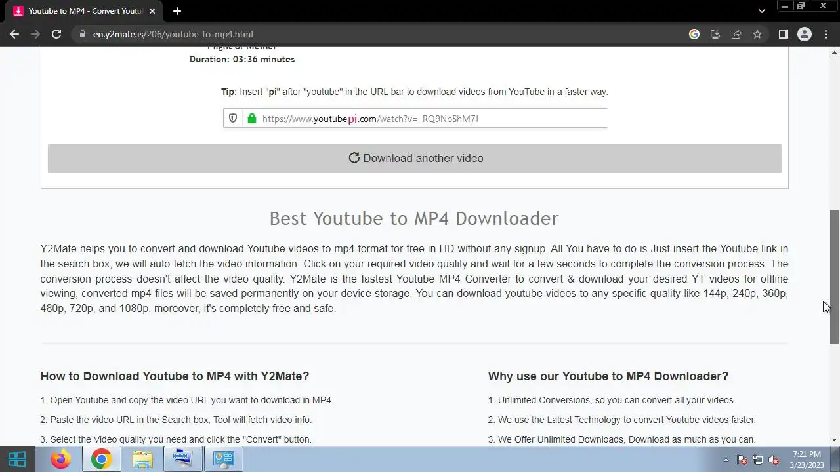This screenshot has width=840, height=472.
Task: Open the Windows Start menu
Action: 17,459
